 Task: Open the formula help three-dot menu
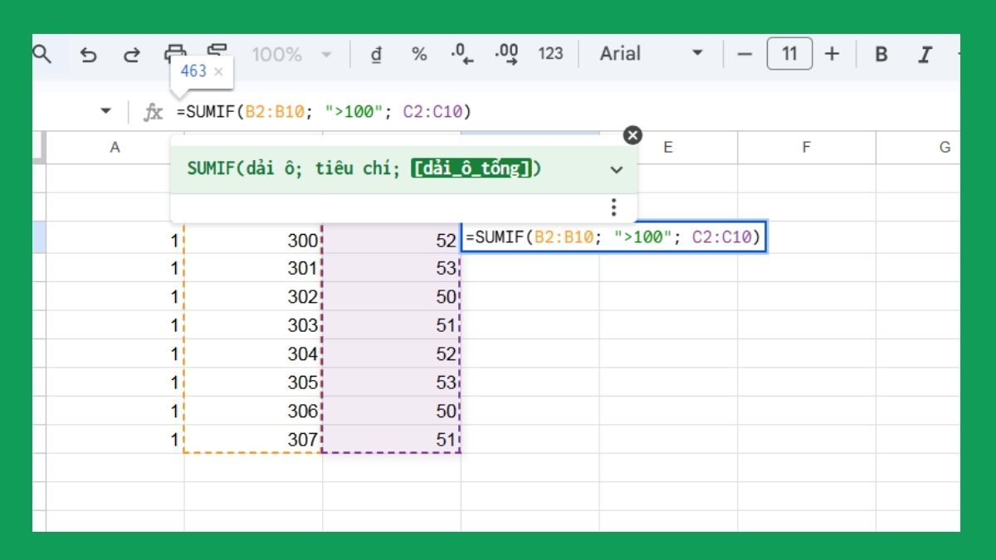[613, 207]
